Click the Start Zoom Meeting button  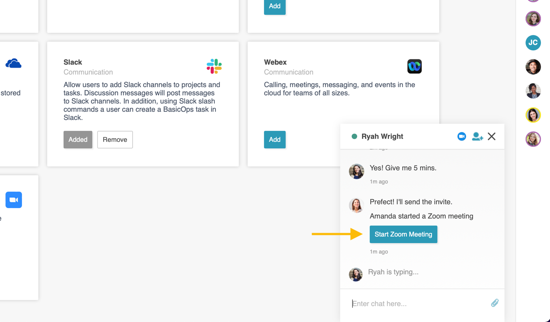(403, 234)
